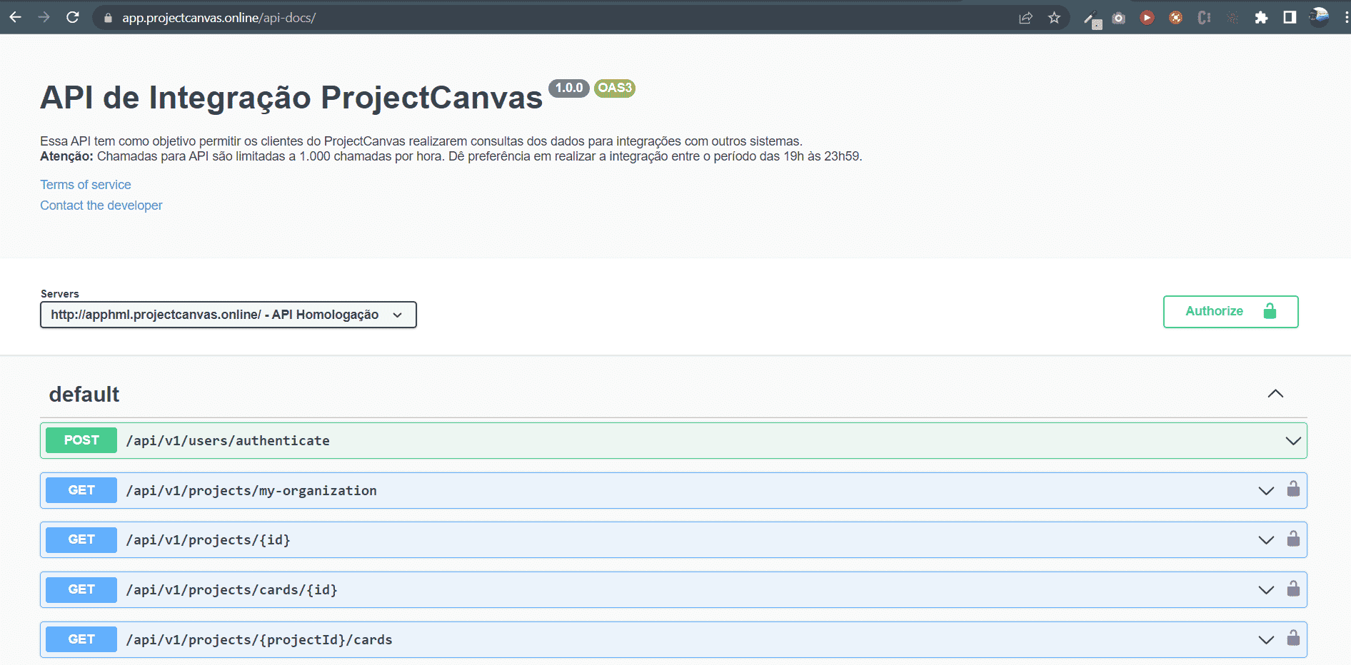This screenshot has width=1351, height=665.
Task: Expand the projects/{projectId}/cards endpoint chevron
Action: click(1266, 640)
